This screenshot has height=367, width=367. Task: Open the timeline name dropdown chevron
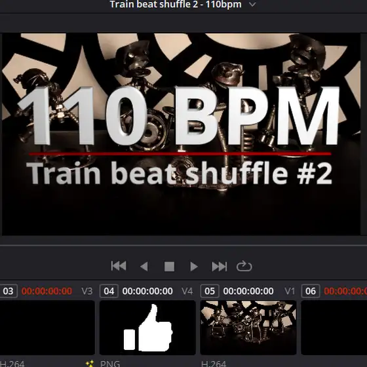tap(252, 4)
